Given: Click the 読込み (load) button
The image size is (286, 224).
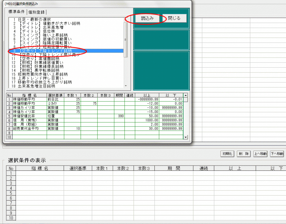Looking at the screenshot, I should [x=147, y=18].
